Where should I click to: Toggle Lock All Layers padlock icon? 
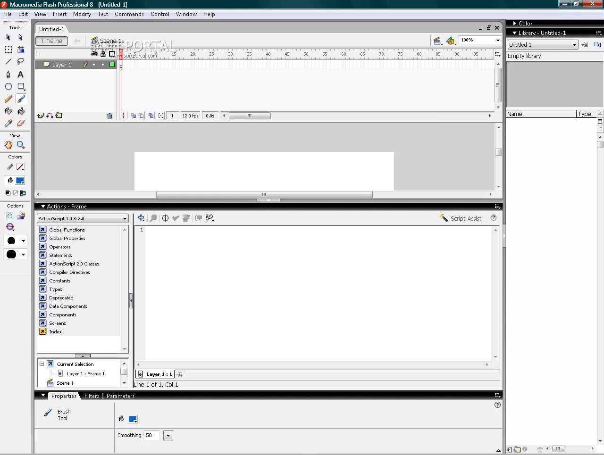click(103, 54)
